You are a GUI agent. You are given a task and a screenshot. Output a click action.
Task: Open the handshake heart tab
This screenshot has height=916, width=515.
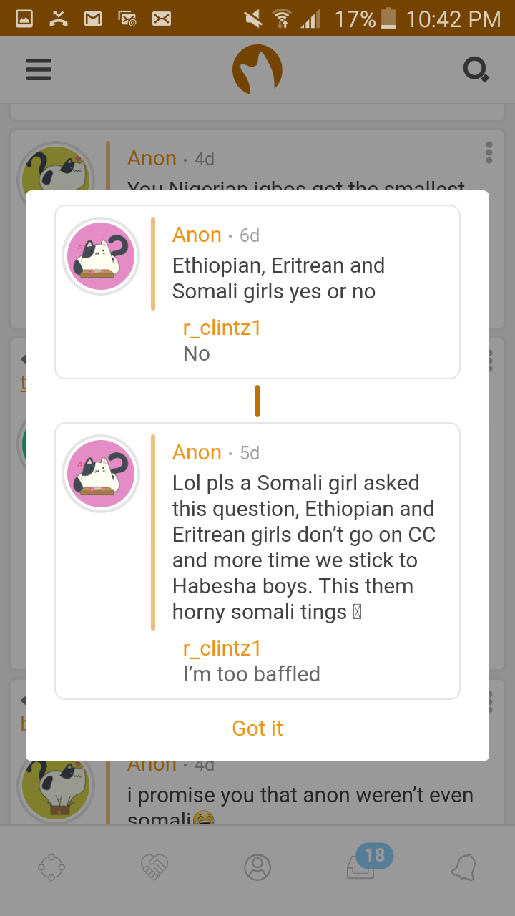(x=154, y=867)
